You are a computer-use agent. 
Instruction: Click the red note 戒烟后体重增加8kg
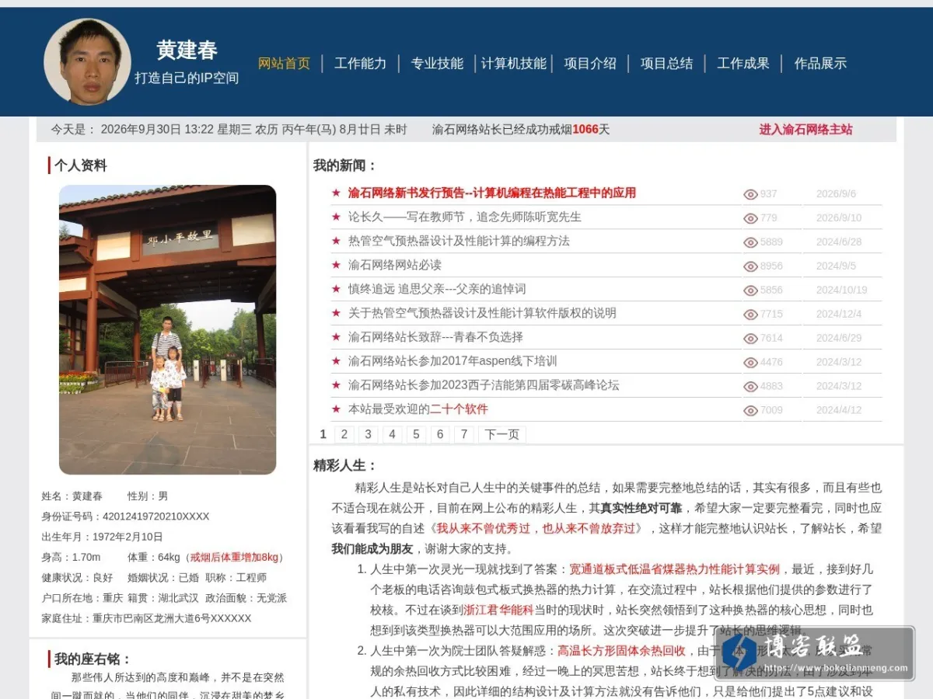(x=234, y=558)
